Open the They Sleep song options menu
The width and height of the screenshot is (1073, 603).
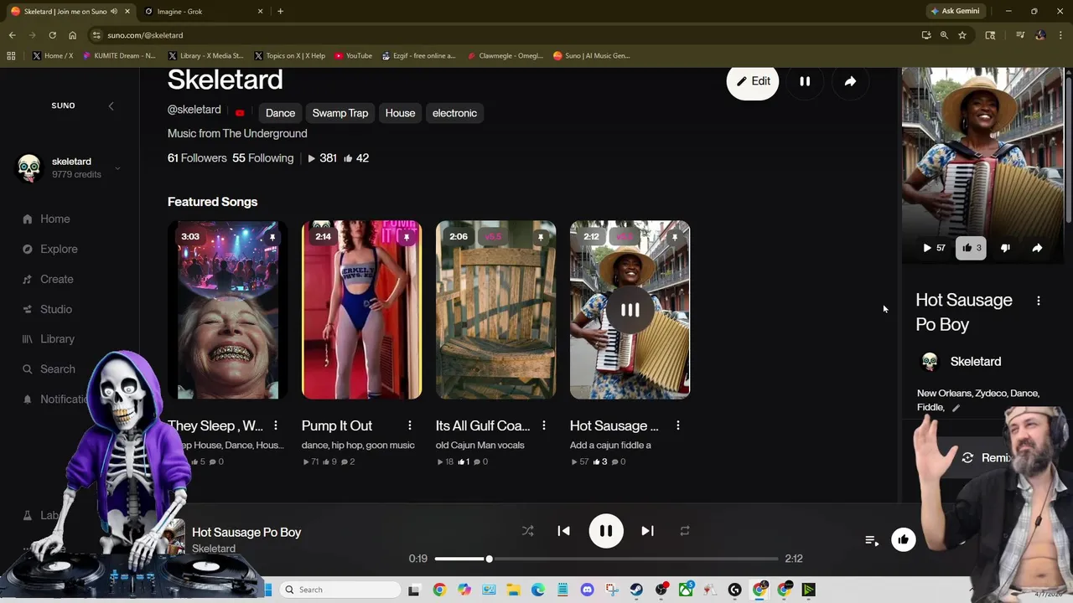[276, 425]
